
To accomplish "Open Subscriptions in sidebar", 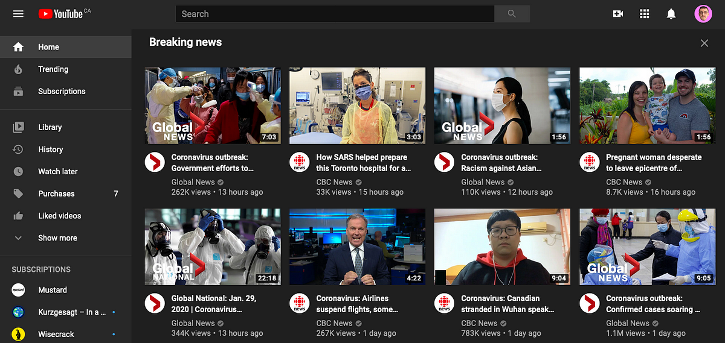I will [x=62, y=92].
